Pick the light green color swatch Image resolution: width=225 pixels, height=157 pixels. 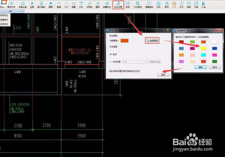tap(192, 42)
